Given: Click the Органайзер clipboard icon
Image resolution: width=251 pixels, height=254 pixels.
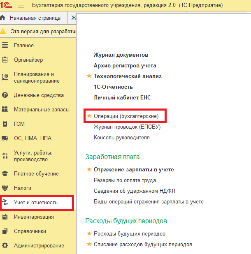Looking at the screenshot, I should pyautogui.click(x=5, y=60).
